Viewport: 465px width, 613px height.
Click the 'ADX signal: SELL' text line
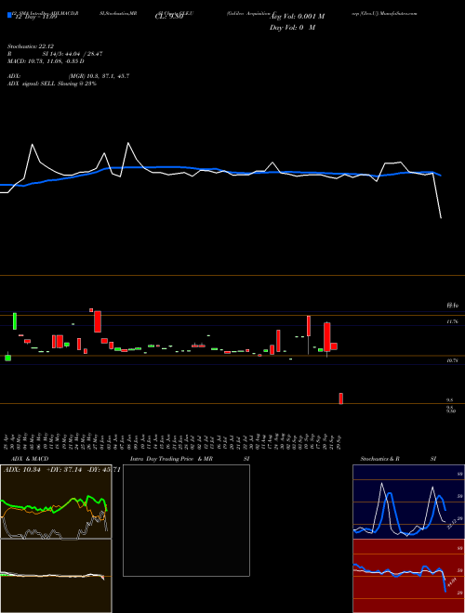tap(52, 84)
